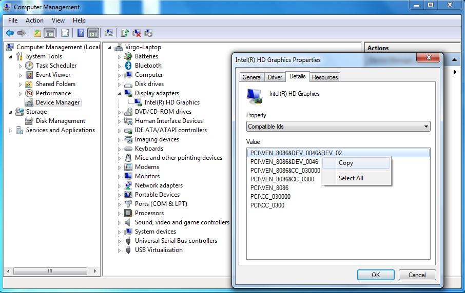Switch to the Driver tab

(275, 77)
